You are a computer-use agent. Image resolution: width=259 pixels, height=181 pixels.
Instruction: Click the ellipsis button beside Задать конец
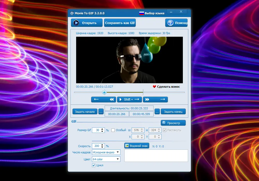(157, 112)
